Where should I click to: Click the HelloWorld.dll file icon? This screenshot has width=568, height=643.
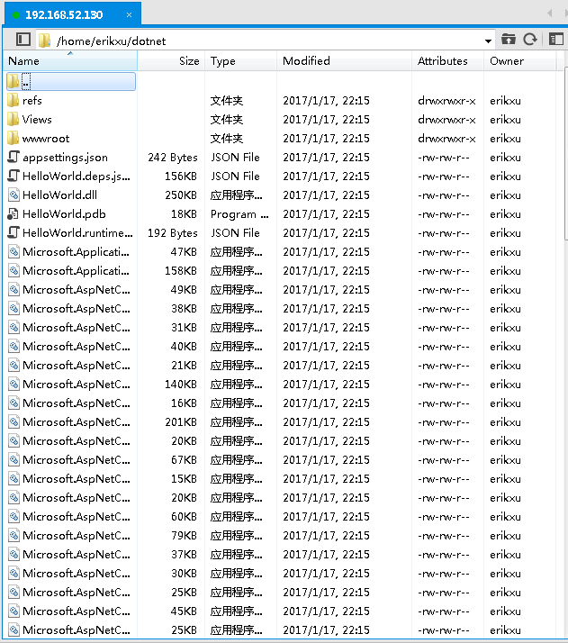(x=14, y=195)
